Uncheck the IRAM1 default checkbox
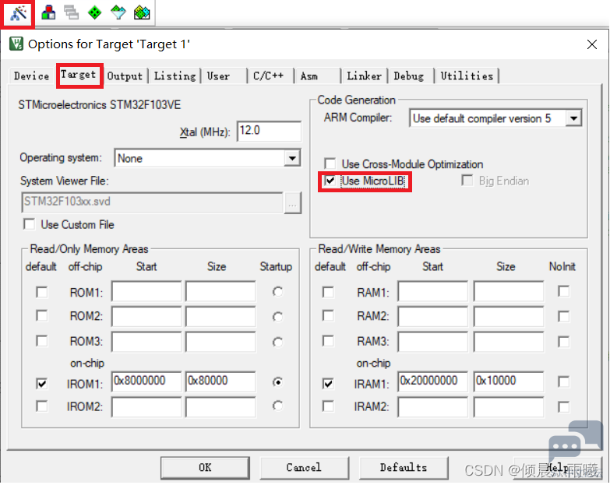Image resolution: width=610 pixels, height=485 pixels. click(328, 384)
